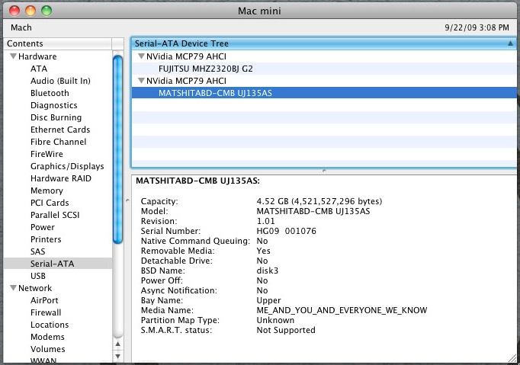Select AirPort under Network
This screenshot has height=365, width=520.
44,300
